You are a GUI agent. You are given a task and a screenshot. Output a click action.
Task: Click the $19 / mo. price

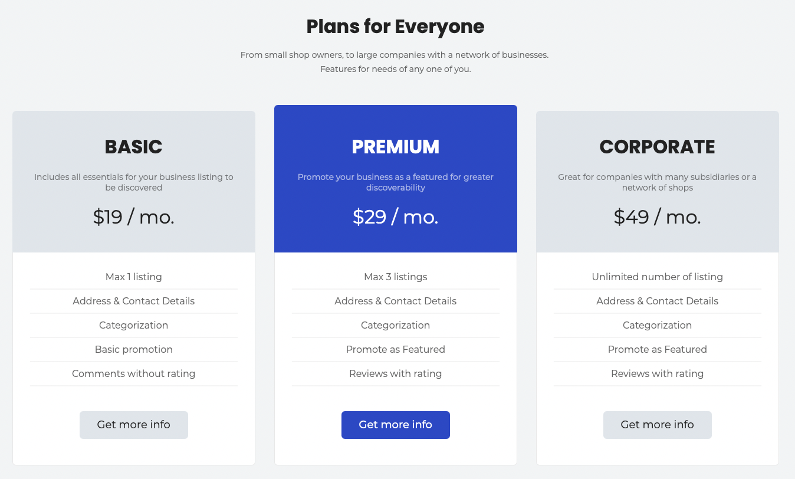tap(134, 217)
